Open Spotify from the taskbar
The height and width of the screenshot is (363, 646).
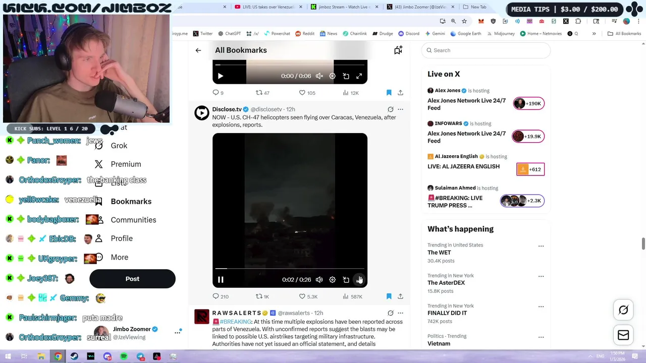pyautogui.click(x=124, y=356)
